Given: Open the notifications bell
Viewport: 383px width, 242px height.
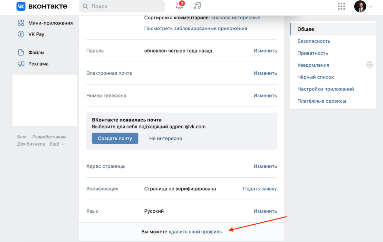Looking at the screenshot, I should point(179,6).
